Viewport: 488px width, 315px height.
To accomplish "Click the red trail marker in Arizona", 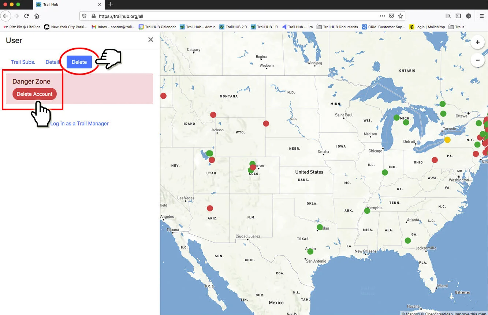I will (x=210, y=208).
